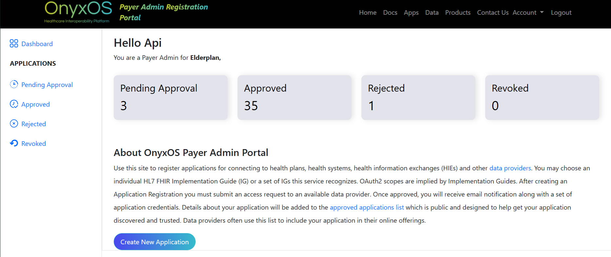Open the Home page from navbar

tap(367, 12)
